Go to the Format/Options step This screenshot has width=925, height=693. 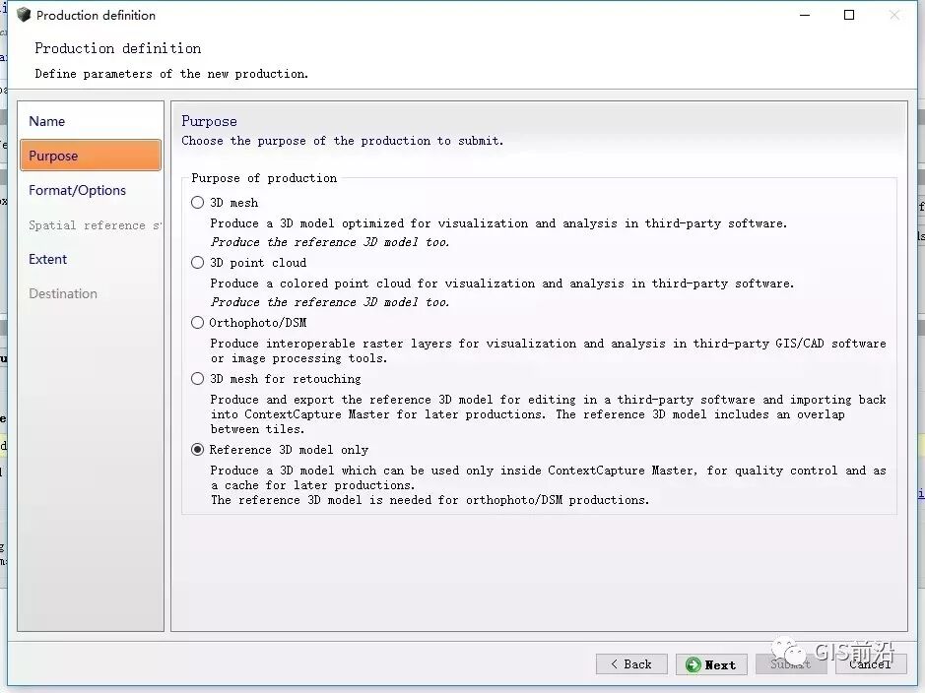(x=91, y=190)
